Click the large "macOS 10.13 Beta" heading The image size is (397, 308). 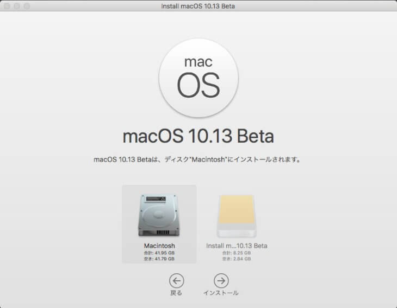pyautogui.click(x=199, y=136)
